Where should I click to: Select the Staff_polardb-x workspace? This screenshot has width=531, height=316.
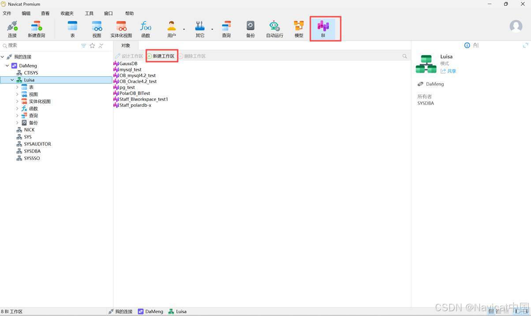point(132,105)
